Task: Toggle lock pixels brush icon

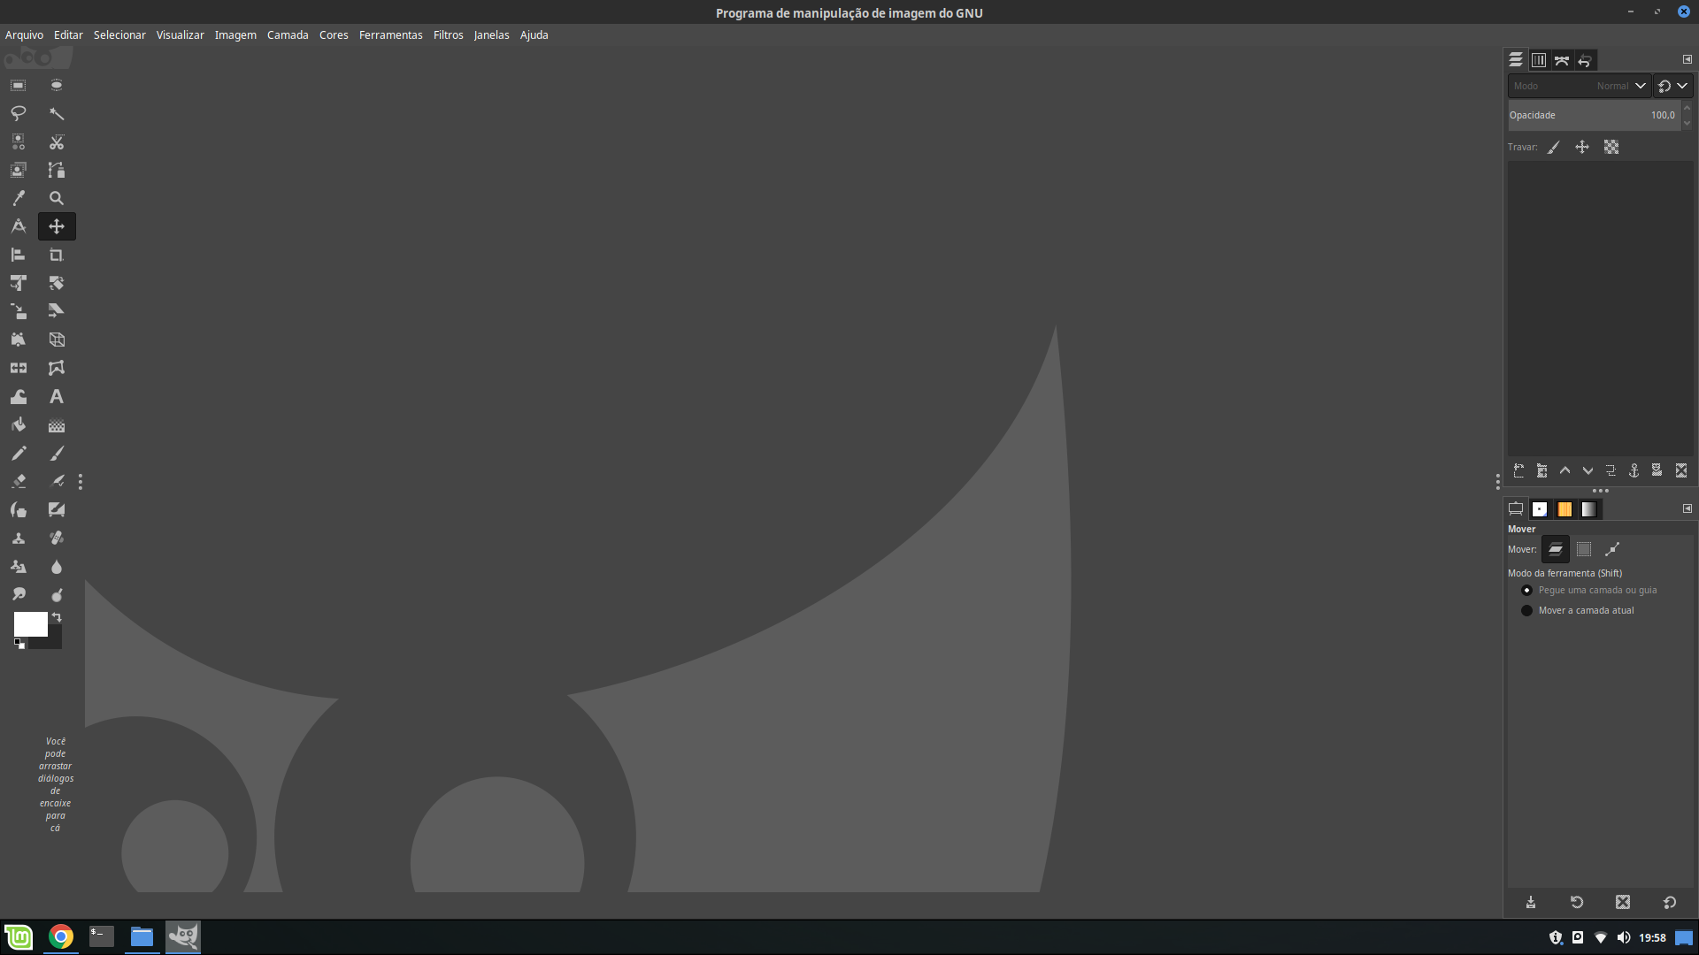Action: tap(1553, 148)
